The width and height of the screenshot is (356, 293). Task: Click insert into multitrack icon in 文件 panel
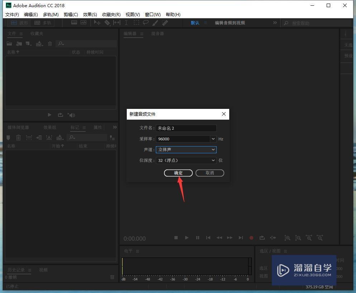[39, 43]
